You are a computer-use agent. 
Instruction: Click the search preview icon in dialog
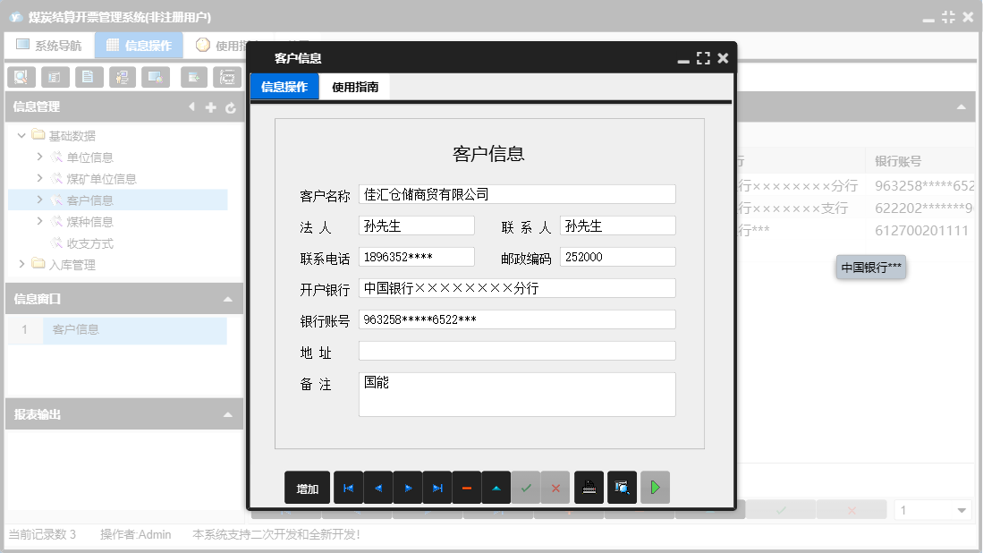click(622, 488)
